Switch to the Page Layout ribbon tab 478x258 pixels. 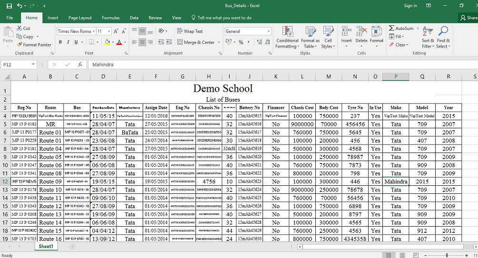coord(80,18)
